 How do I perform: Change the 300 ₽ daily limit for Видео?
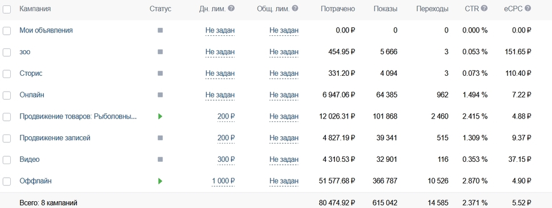(226, 160)
